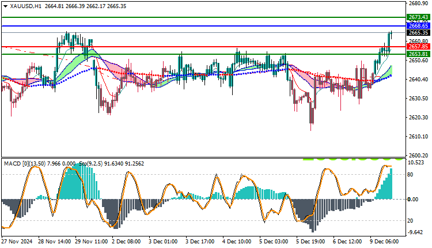Screen dimensions: 432x248
Task: Click the 80 stochastic level label
Action: 410,175
